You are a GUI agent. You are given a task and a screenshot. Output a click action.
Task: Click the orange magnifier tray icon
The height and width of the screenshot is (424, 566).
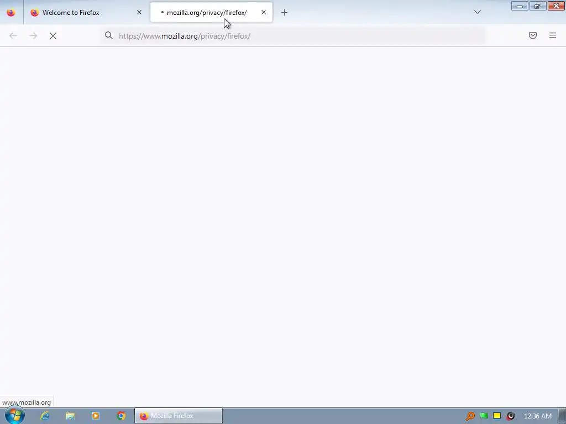(x=470, y=416)
